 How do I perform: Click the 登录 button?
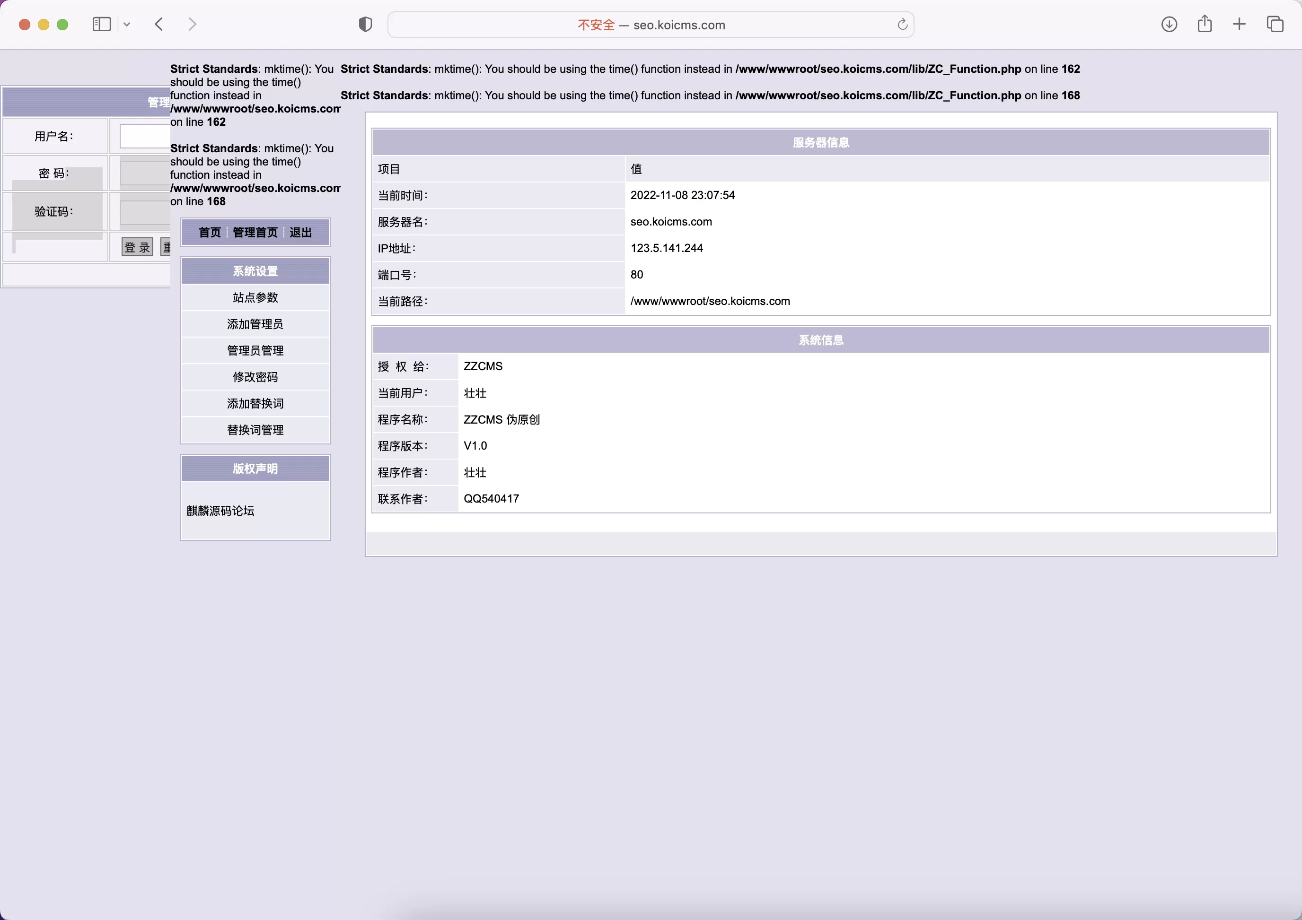click(137, 247)
